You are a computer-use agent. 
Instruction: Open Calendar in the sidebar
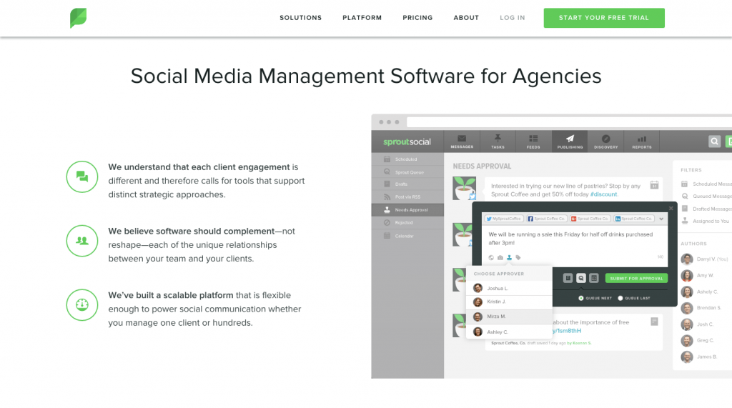(407, 236)
